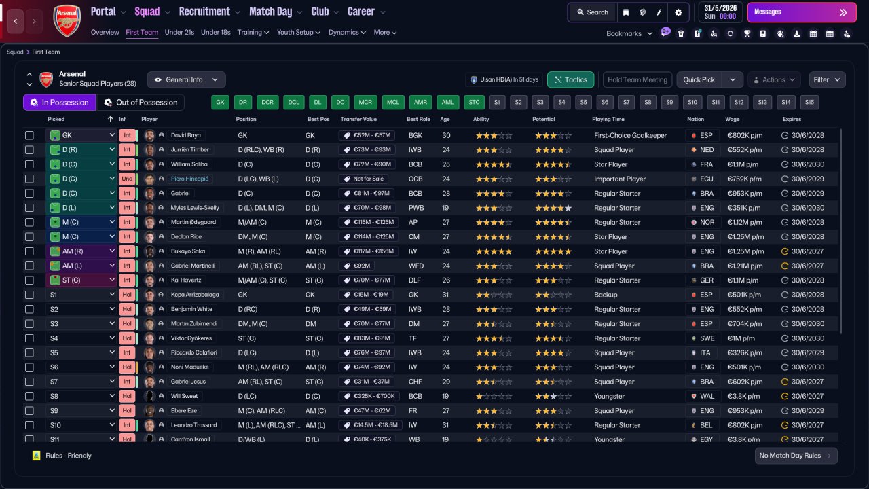The height and width of the screenshot is (489, 869).
Task: Open the 9+ notifications chat icon
Action: [665, 31]
